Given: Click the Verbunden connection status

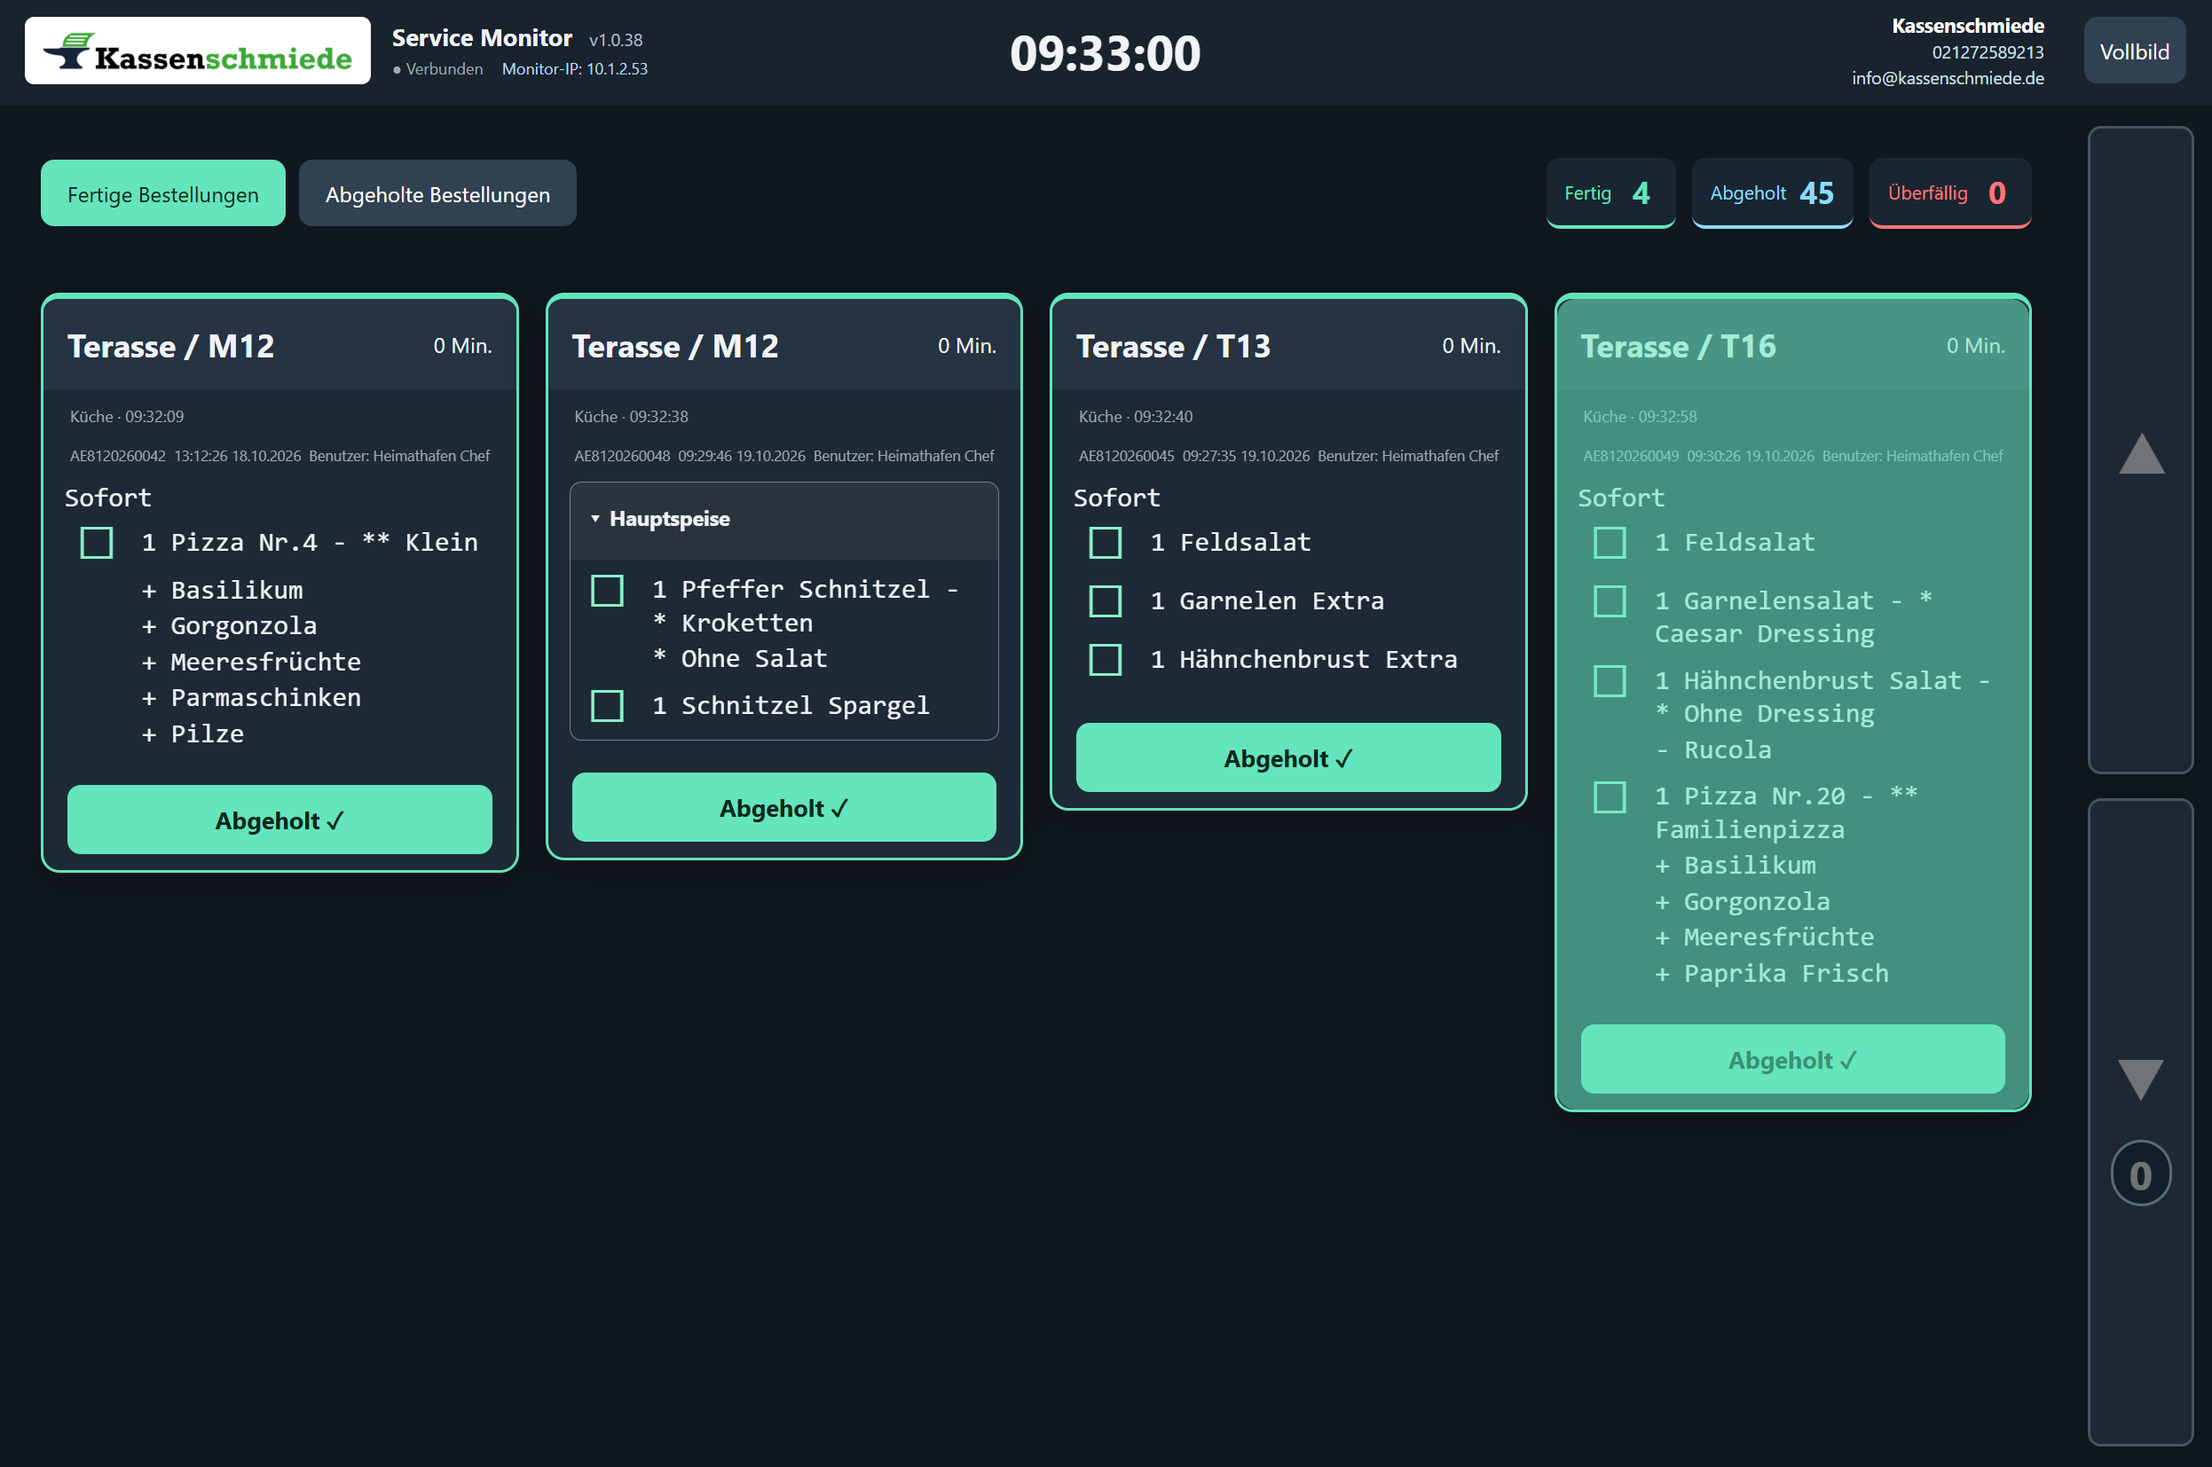Looking at the screenshot, I should click(438, 69).
